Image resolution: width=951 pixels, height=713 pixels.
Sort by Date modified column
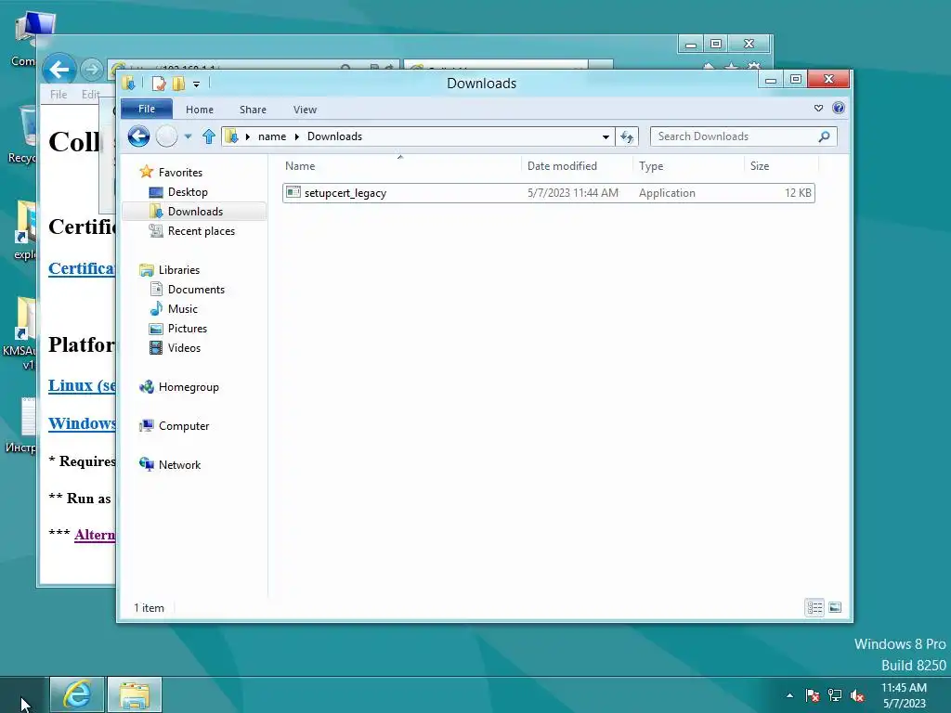[x=576, y=165]
